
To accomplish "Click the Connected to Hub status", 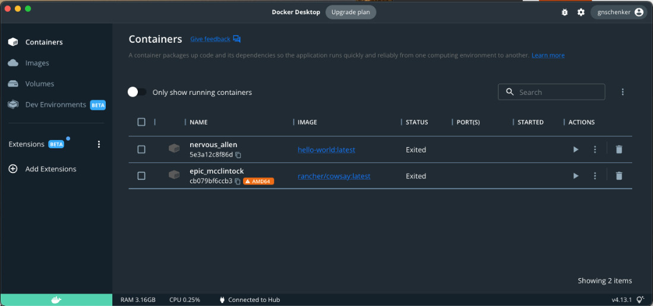I will click(250, 299).
